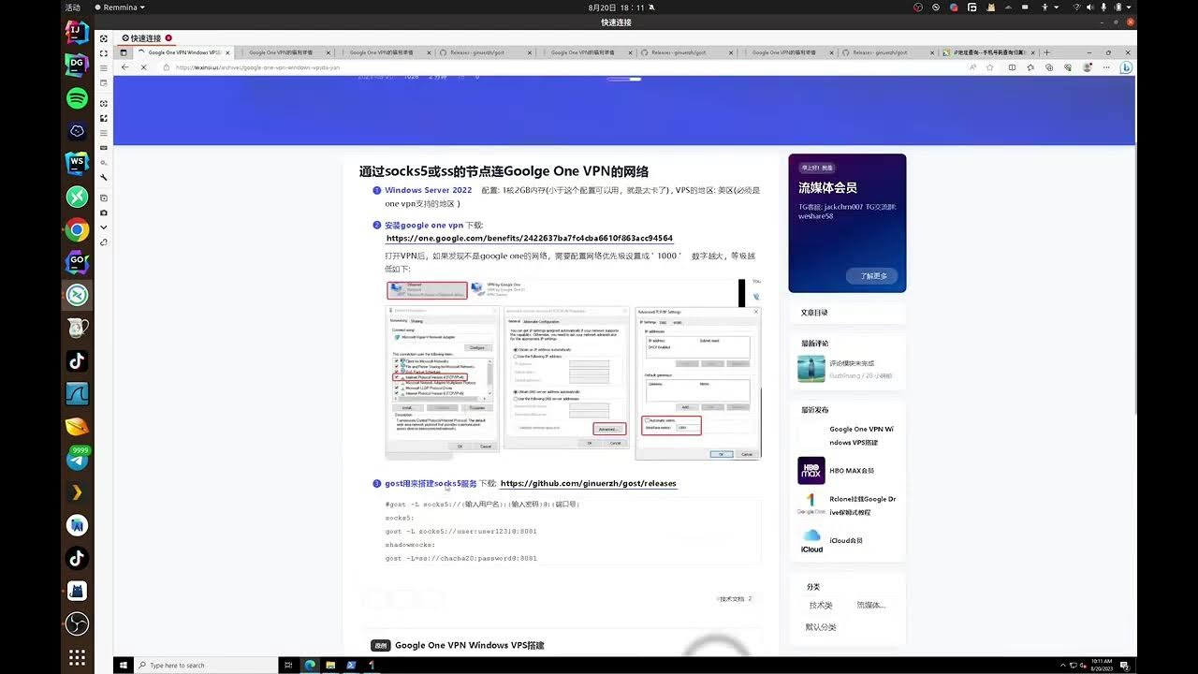
Task: Open HBO MAX会员 recent post
Action: click(852, 471)
